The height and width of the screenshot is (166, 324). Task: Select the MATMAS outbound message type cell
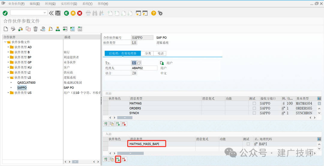[165, 103]
